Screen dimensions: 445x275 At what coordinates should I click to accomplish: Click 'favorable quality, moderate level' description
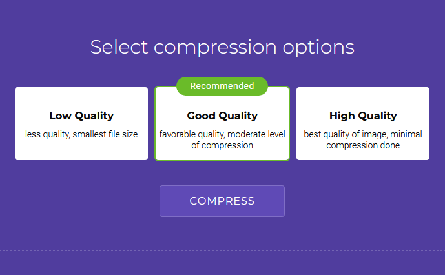click(222, 134)
